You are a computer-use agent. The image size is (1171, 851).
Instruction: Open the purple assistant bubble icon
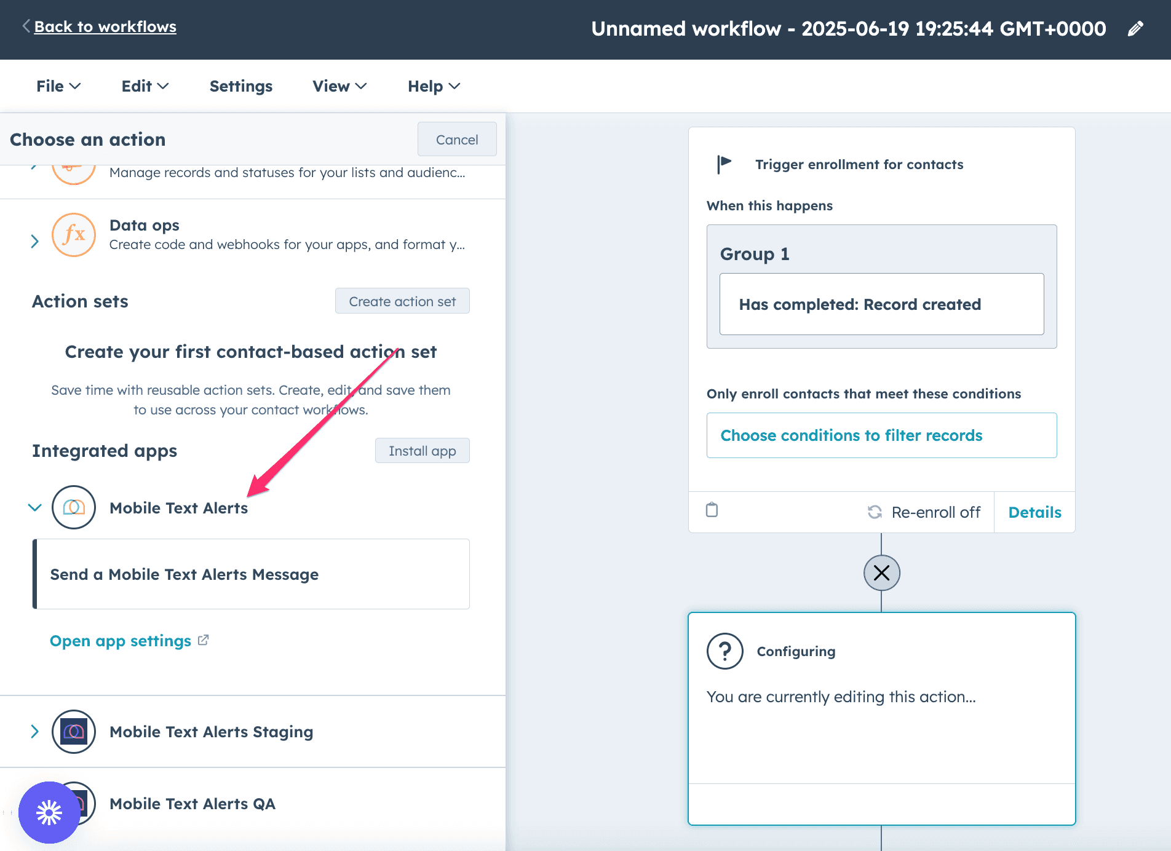(x=49, y=812)
